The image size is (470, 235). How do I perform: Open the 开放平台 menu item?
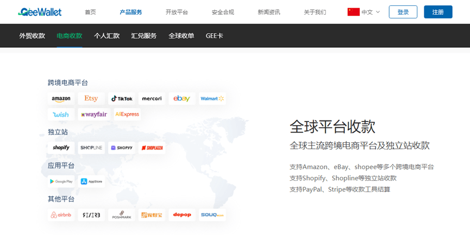click(177, 12)
